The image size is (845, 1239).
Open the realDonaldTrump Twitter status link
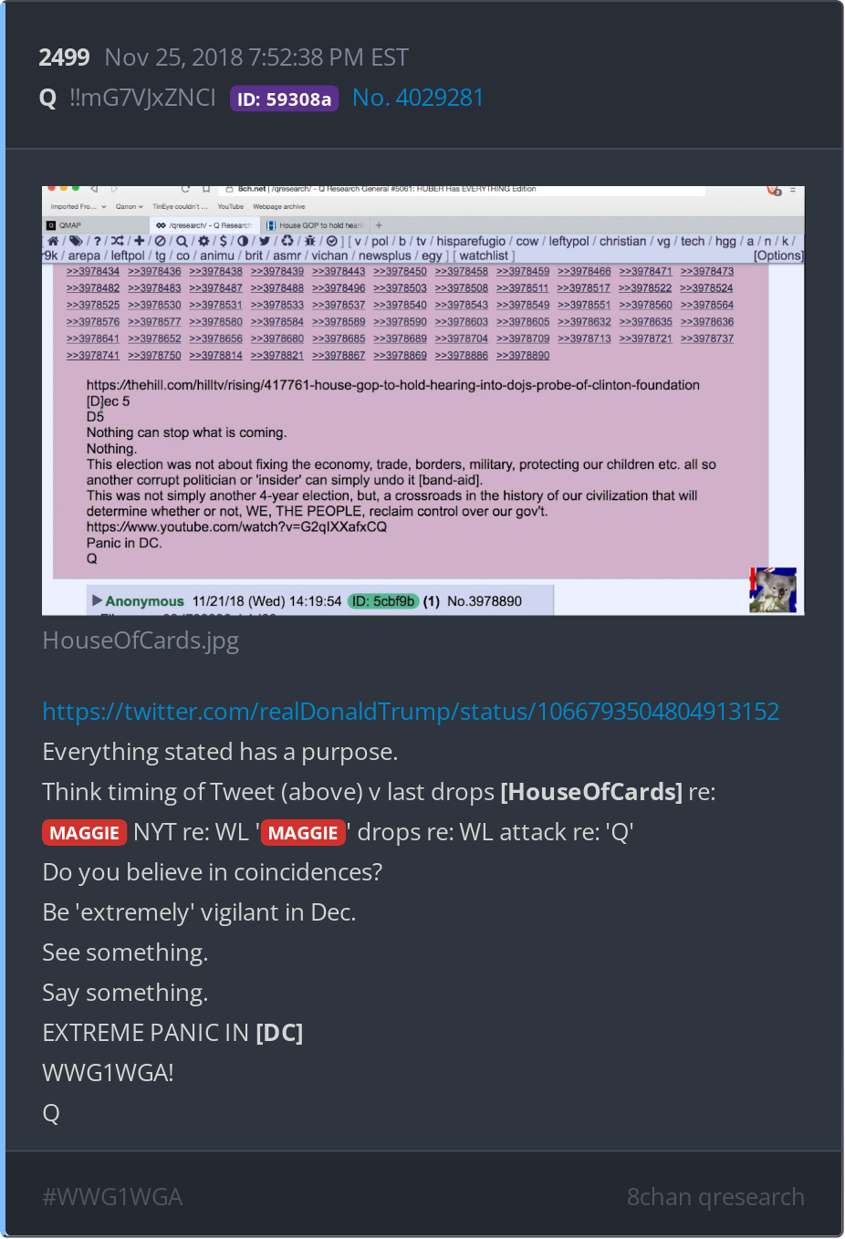coord(411,712)
